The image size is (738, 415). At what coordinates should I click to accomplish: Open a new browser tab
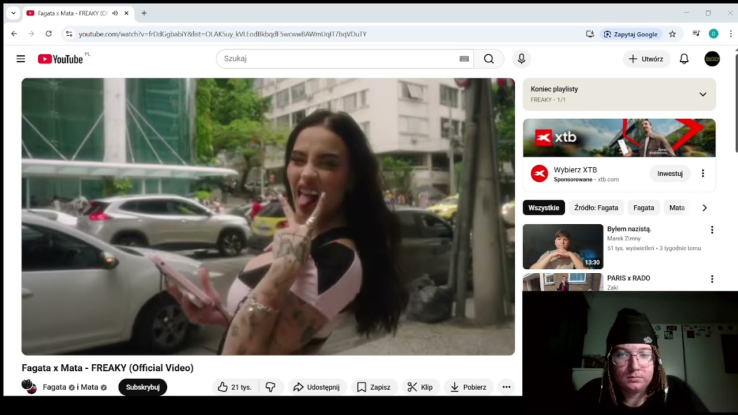click(x=144, y=13)
